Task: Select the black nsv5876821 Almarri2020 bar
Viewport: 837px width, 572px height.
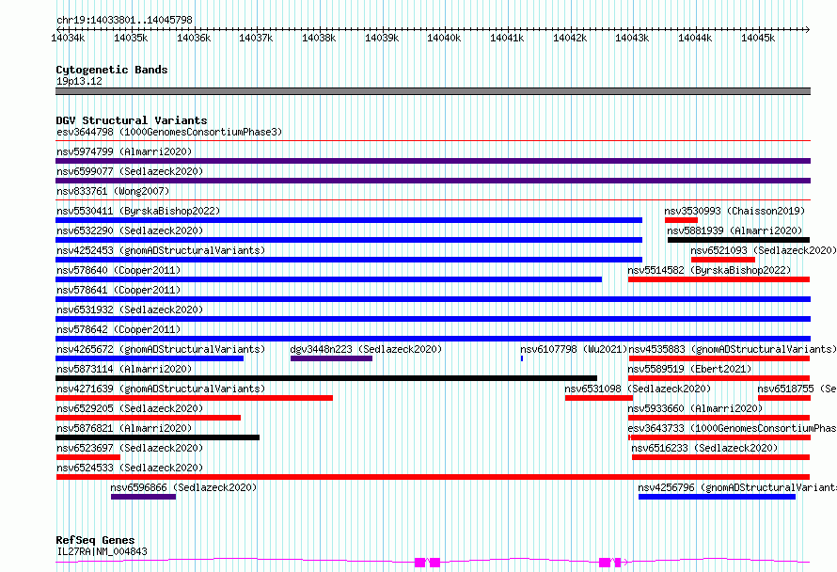Action: (x=157, y=437)
